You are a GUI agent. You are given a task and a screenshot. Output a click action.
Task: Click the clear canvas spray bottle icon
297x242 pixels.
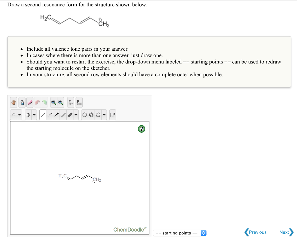pos(22,103)
